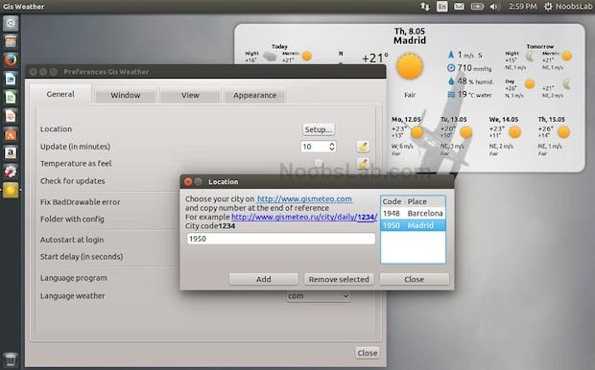Click the Check for updates label

pyautogui.click(x=73, y=181)
